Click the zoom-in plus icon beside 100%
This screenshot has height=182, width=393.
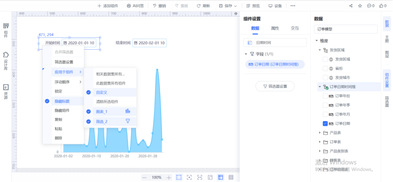169,177
